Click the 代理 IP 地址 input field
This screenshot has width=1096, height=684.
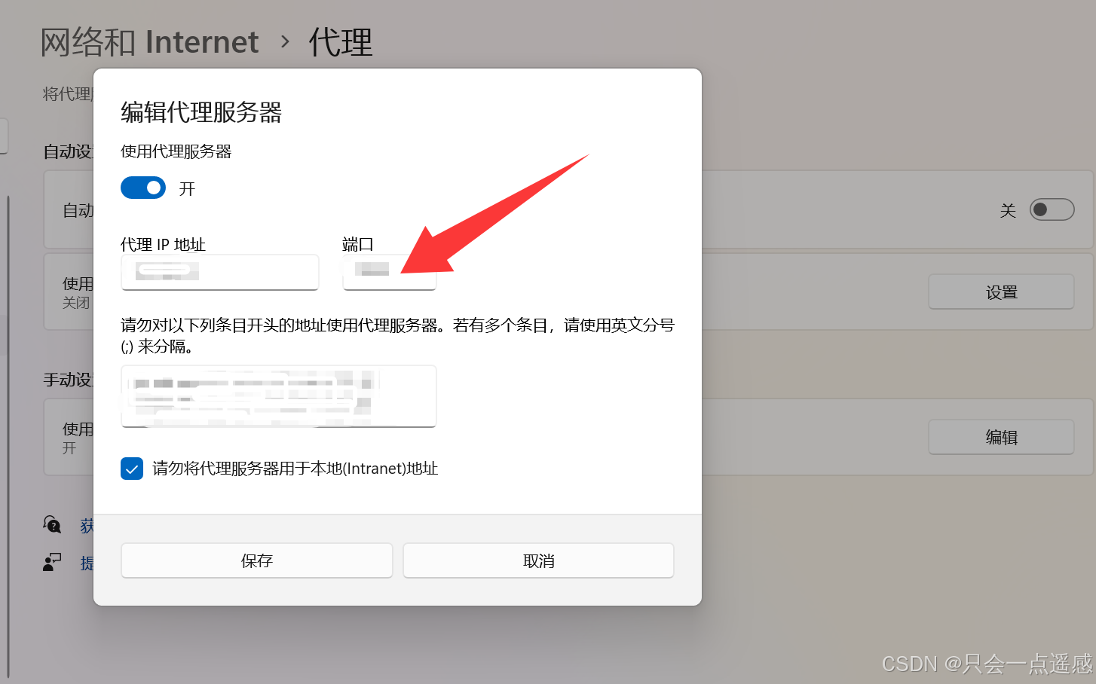(x=220, y=272)
